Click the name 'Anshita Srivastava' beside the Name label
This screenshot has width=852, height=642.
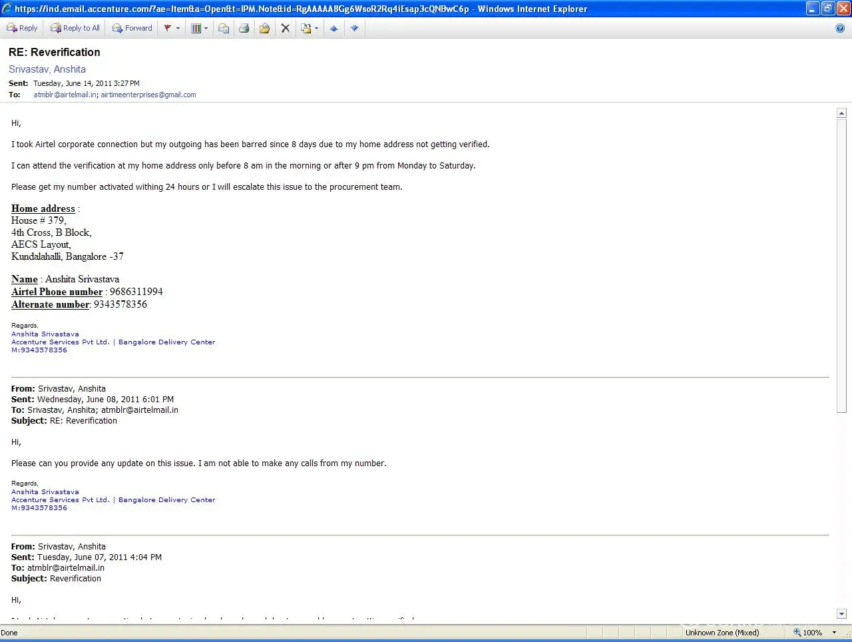tap(83, 279)
